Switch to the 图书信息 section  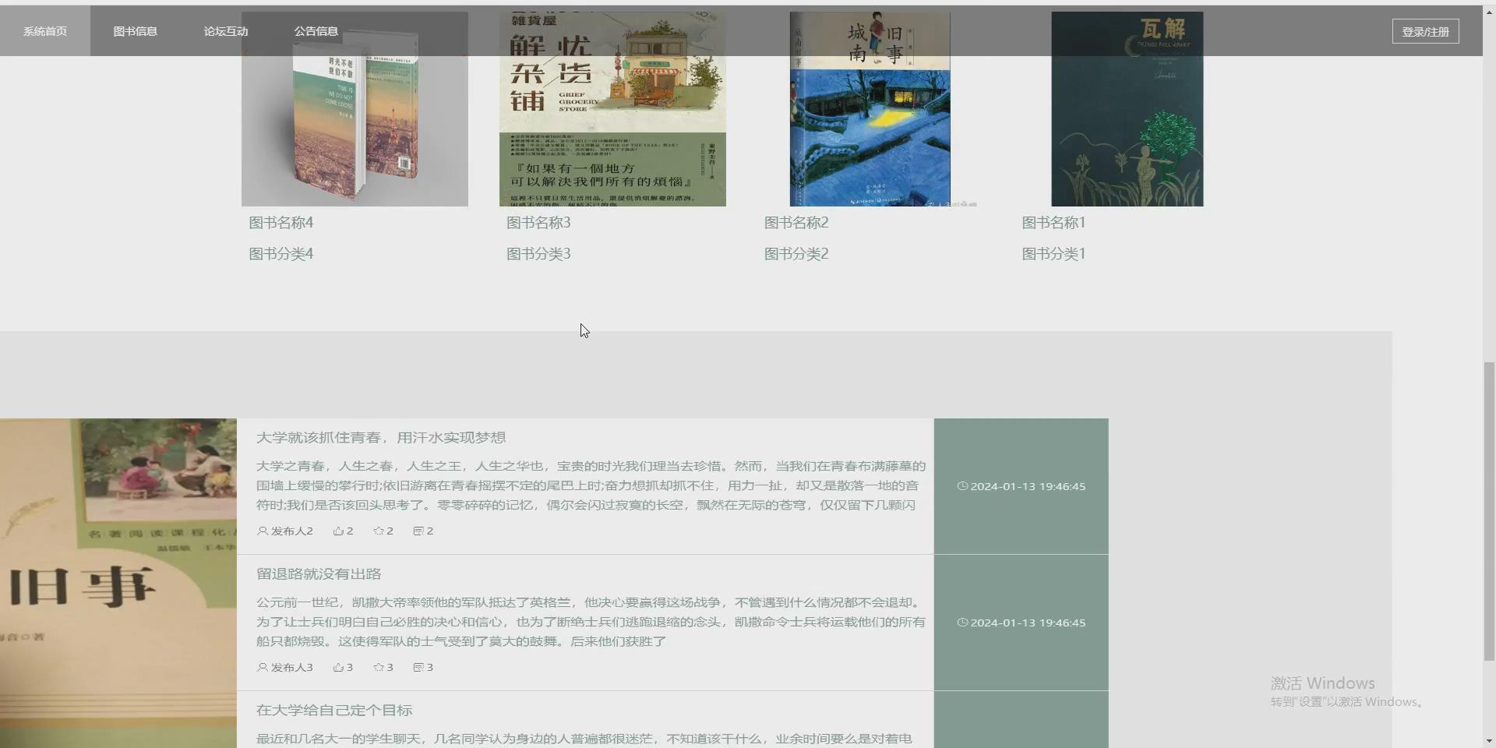tap(136, 30)
